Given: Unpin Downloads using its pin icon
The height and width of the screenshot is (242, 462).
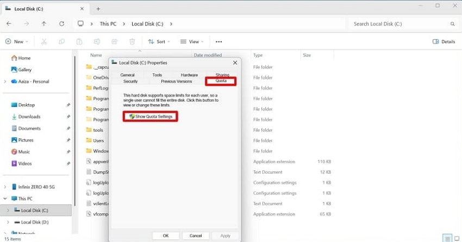Looking at the screenshot, I should click(x=68, y=117).
